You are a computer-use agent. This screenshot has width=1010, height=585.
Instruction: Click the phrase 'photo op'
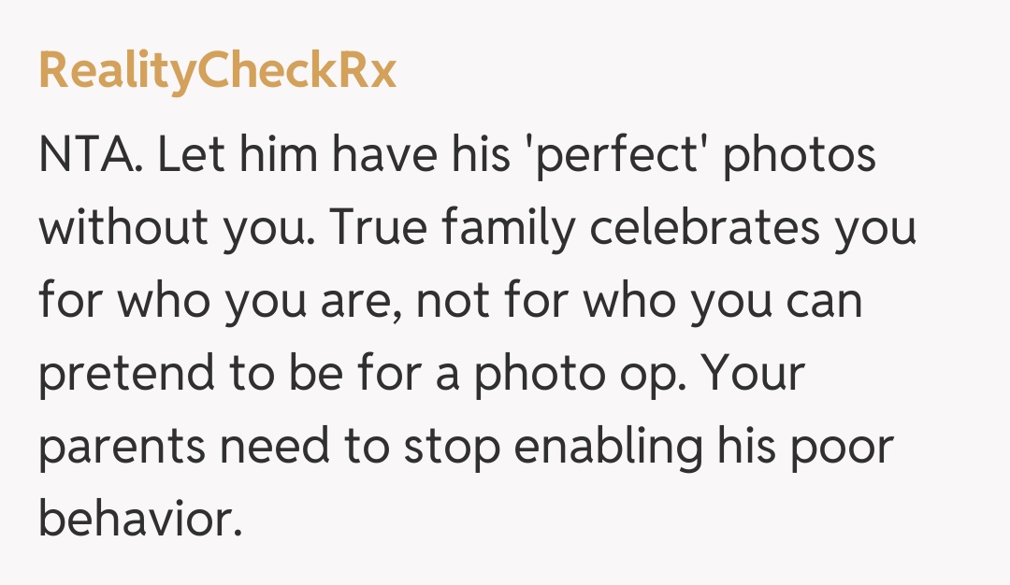point(577,375)
